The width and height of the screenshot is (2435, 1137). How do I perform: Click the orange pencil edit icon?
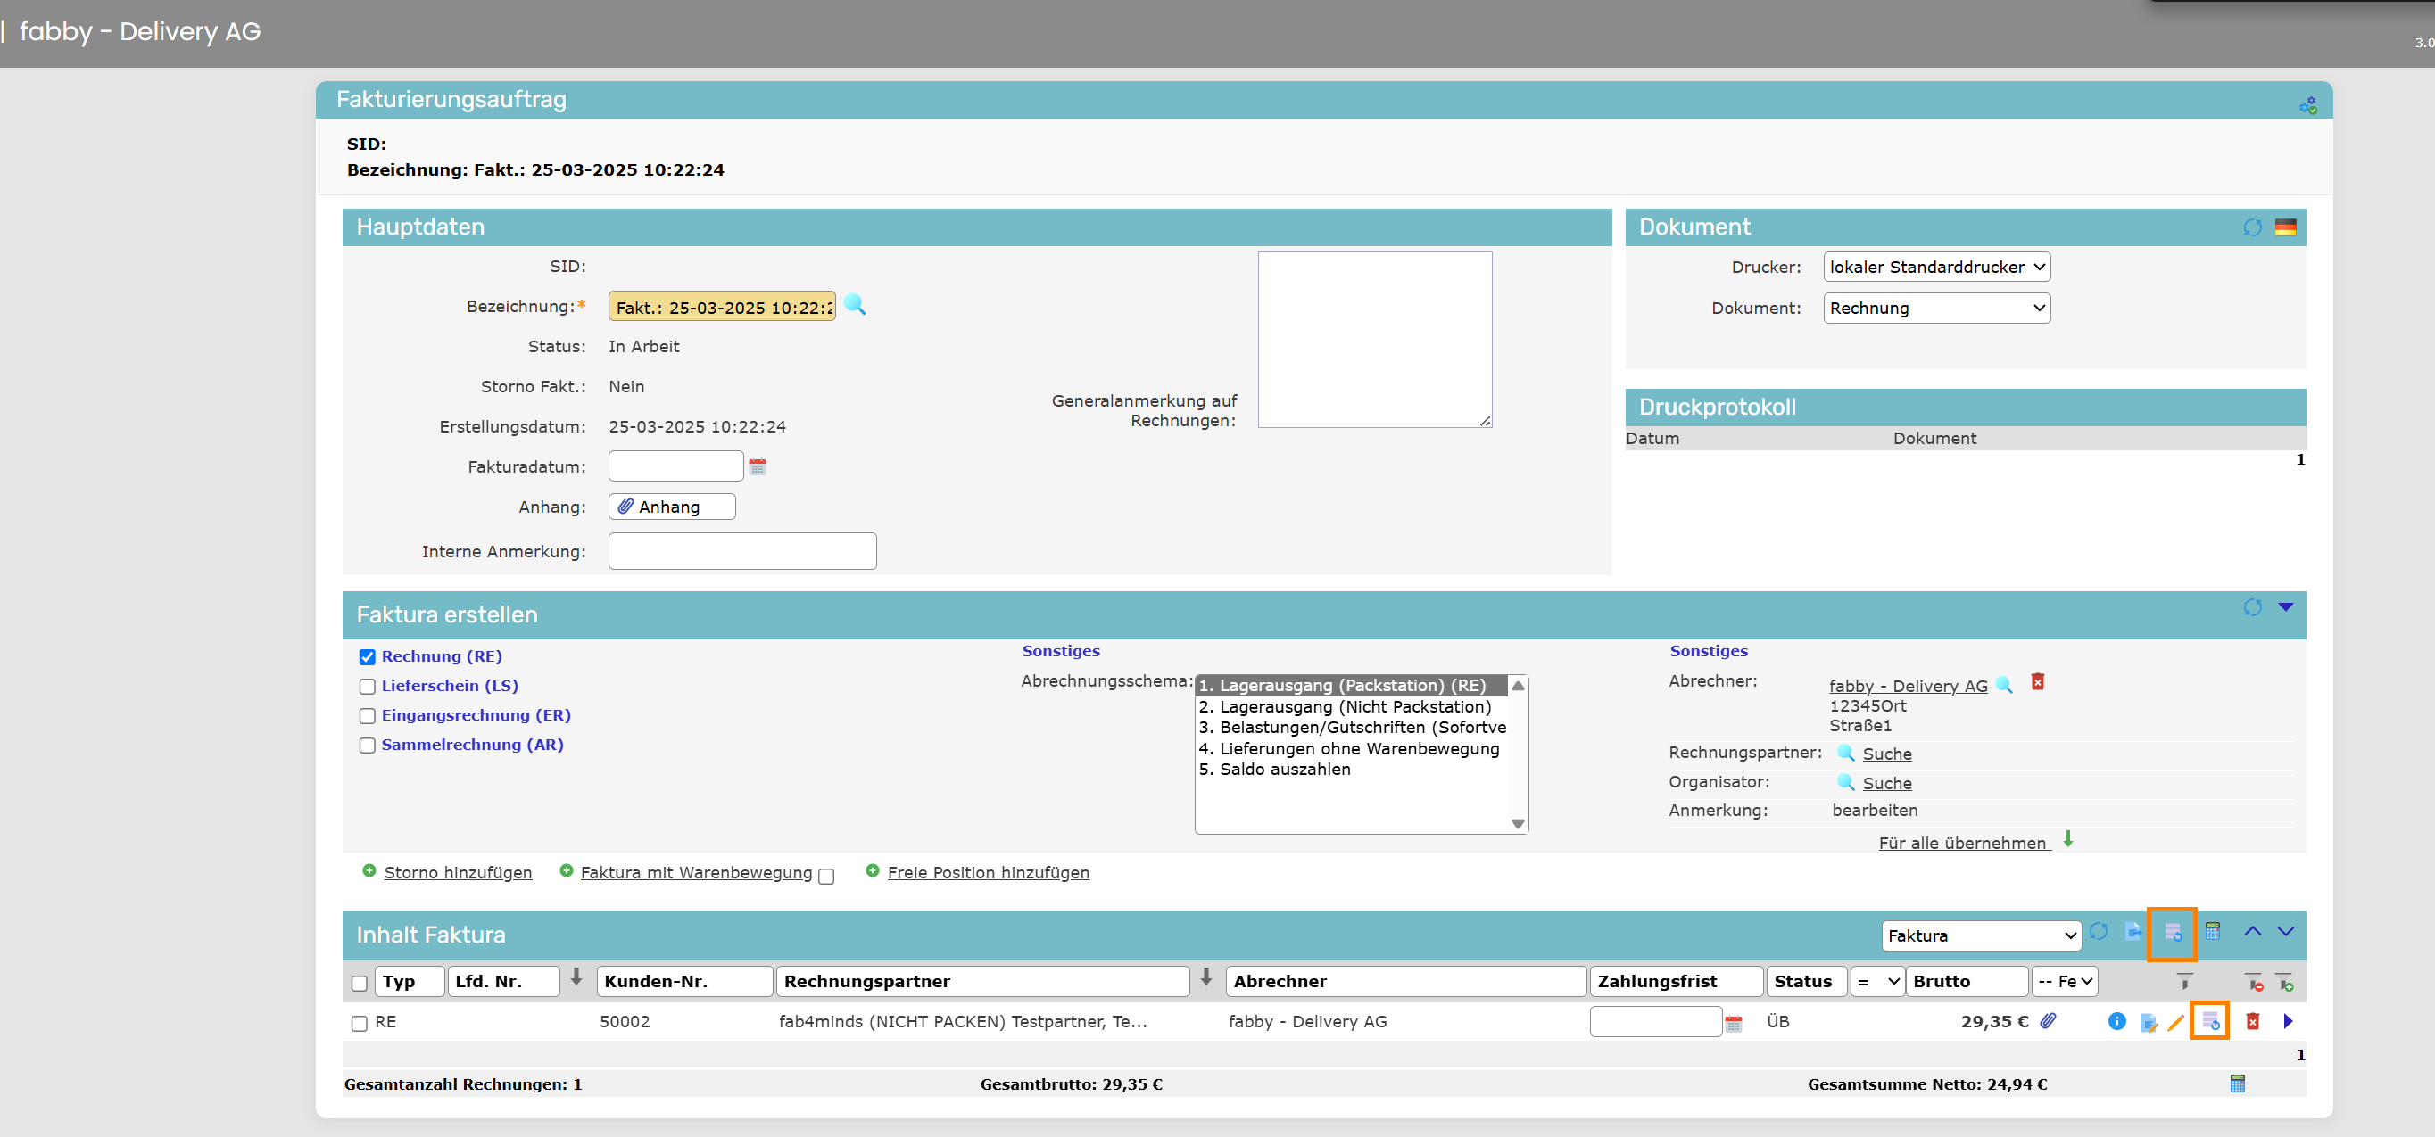coord(2176,1022)
